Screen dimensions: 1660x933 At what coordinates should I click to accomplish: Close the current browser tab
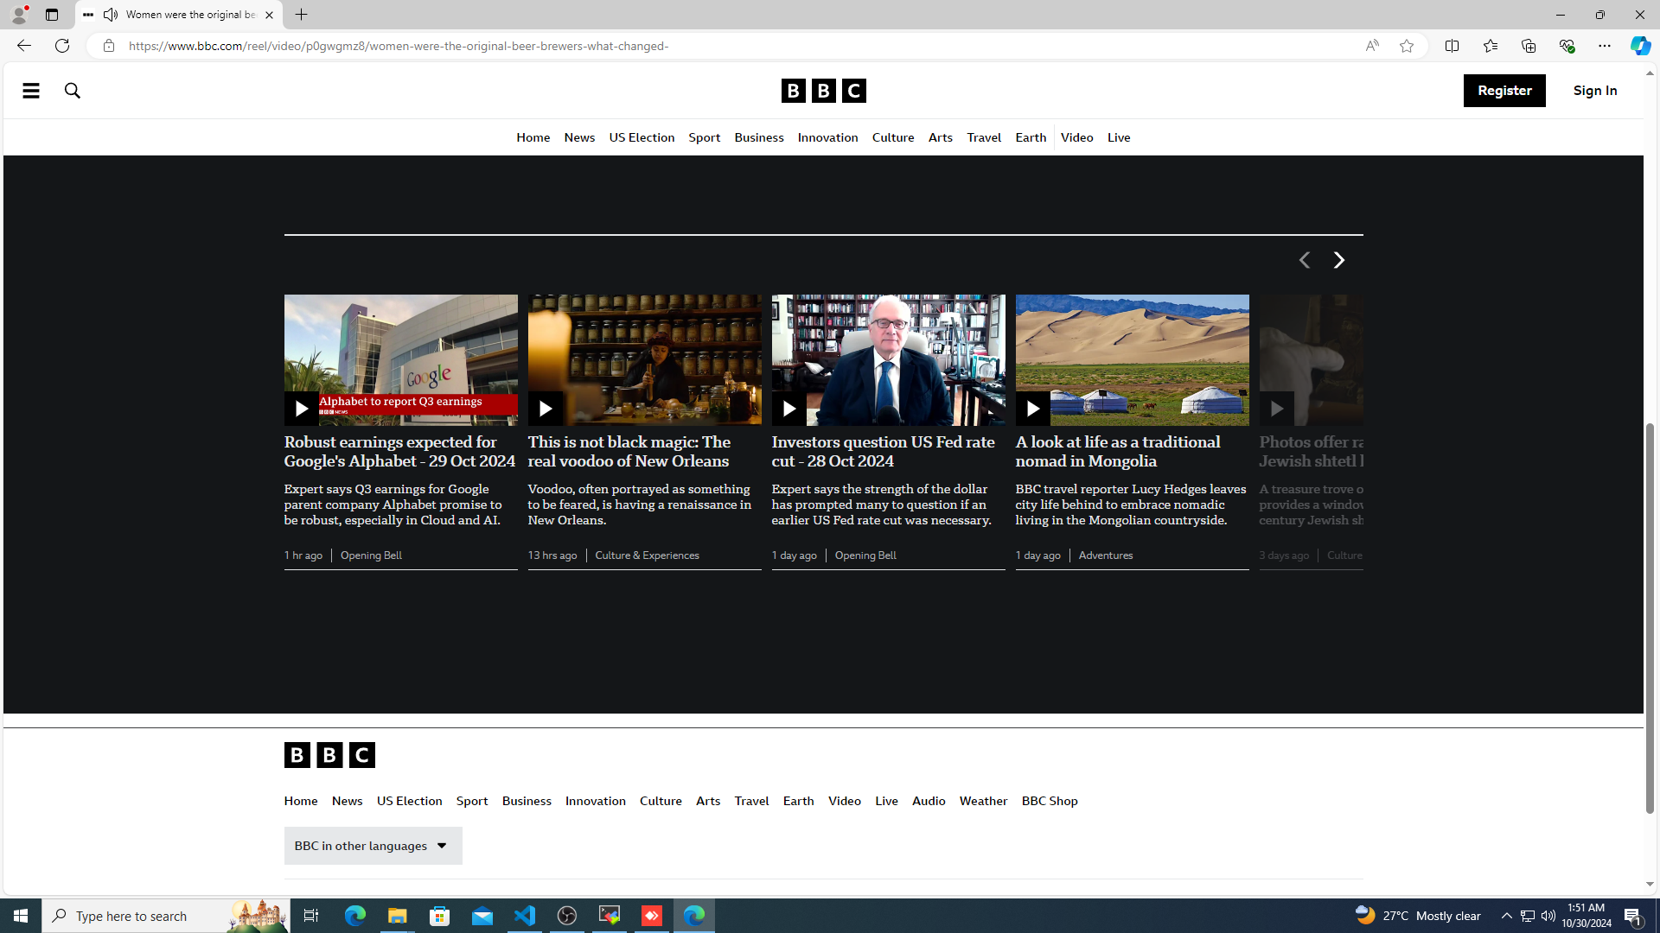click(x=269, y=15)
